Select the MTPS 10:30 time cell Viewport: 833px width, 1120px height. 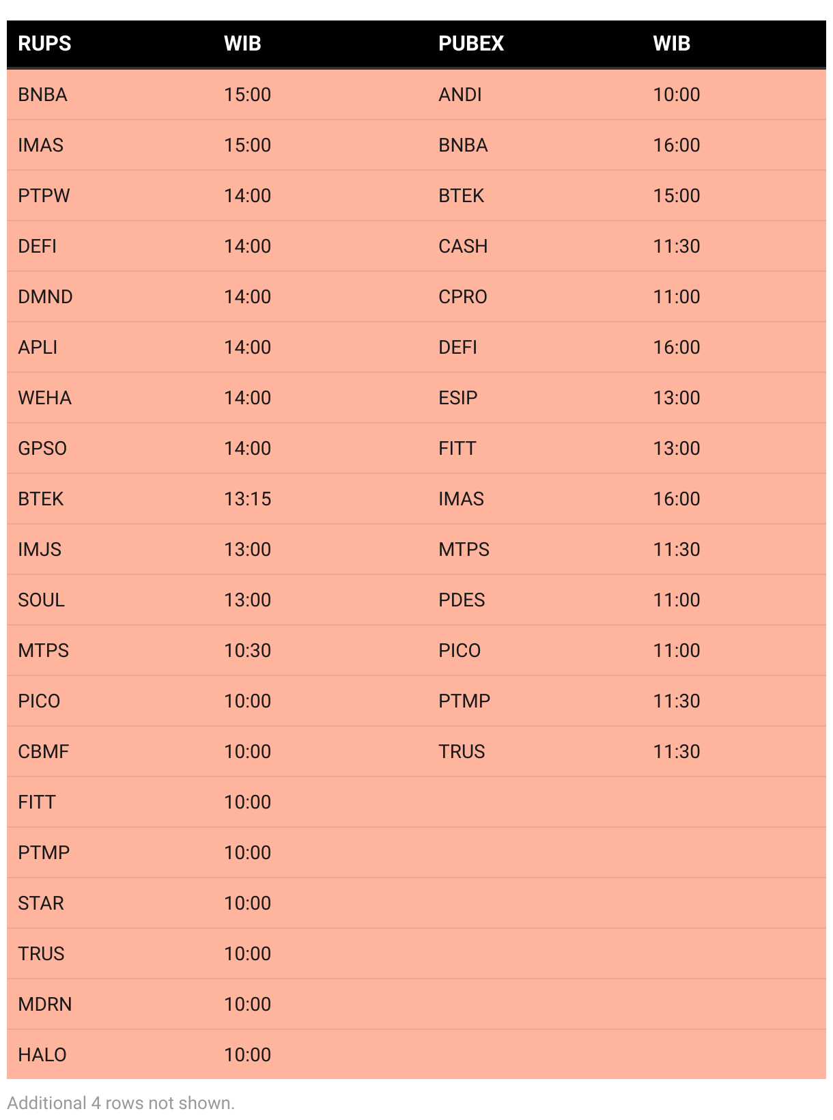point(248,651)
